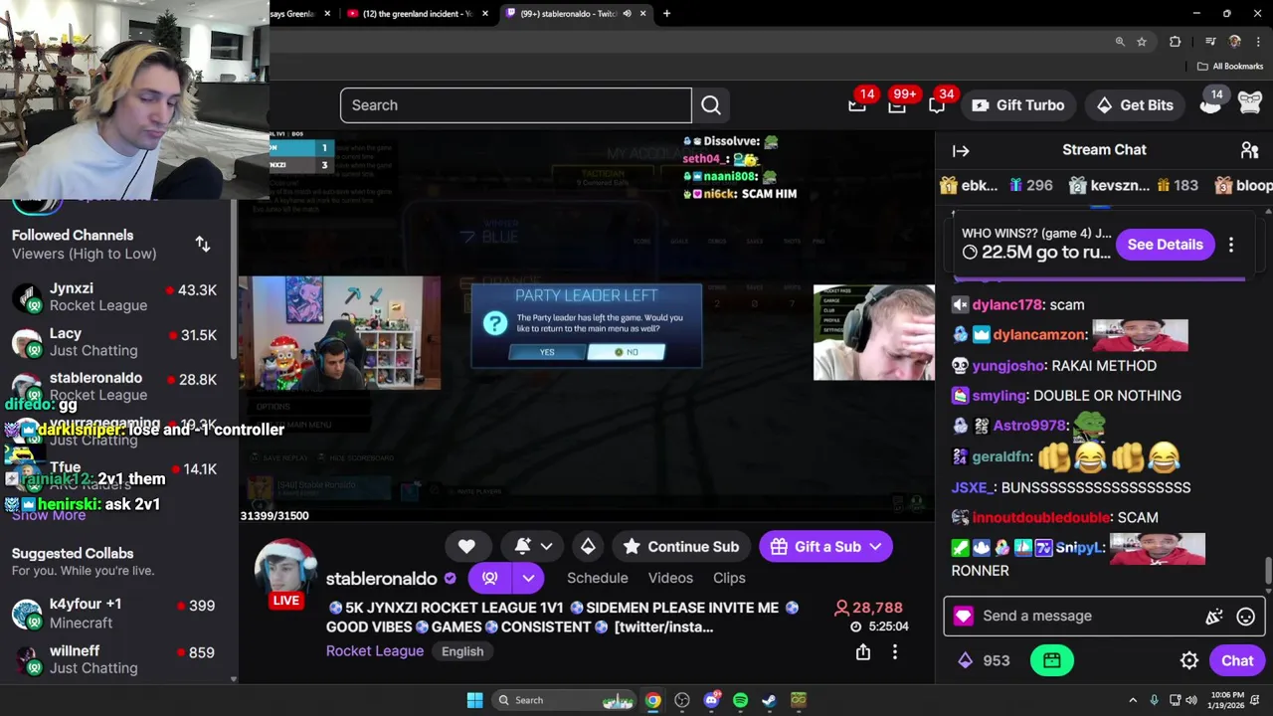Click the purple collab stream-together button
Screen dimensions: 1273x716
489,578
